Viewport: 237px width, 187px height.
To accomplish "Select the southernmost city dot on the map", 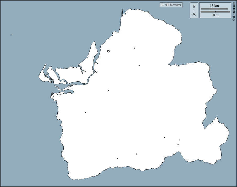I will tap(118, 159).
